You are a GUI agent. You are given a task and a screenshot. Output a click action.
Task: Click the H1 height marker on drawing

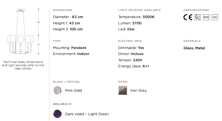(x=39, y=44)
